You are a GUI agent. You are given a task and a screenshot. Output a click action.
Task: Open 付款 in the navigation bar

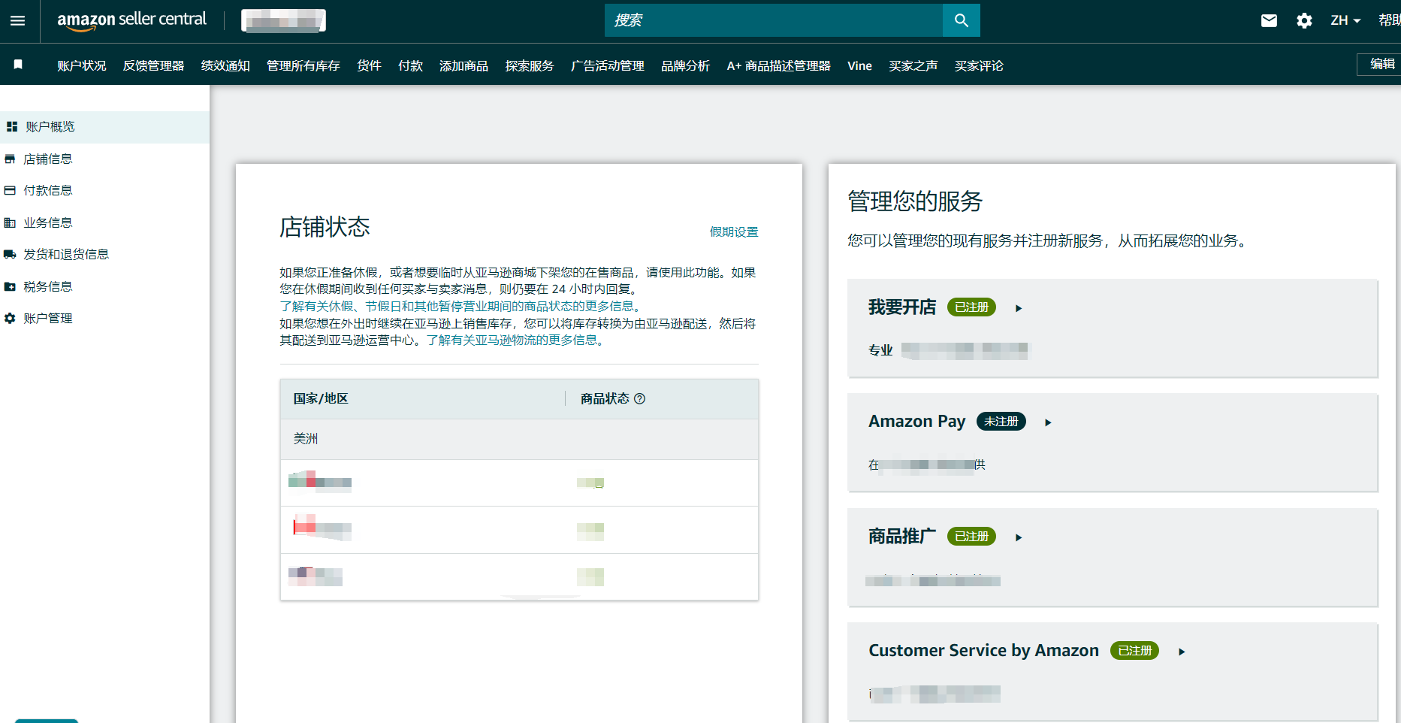410,65
